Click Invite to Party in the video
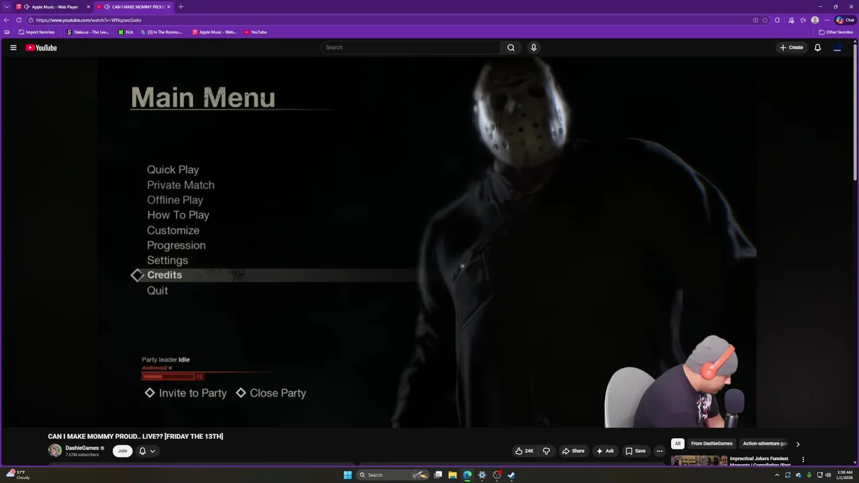This screenshot has width=859, height=483. [186, 393]
